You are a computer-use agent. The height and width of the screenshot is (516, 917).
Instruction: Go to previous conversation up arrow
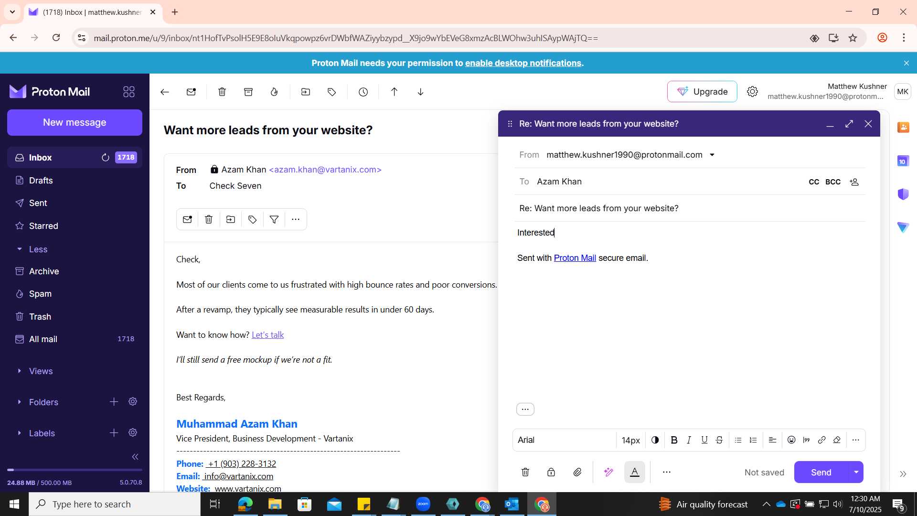[x=394, y=92]
